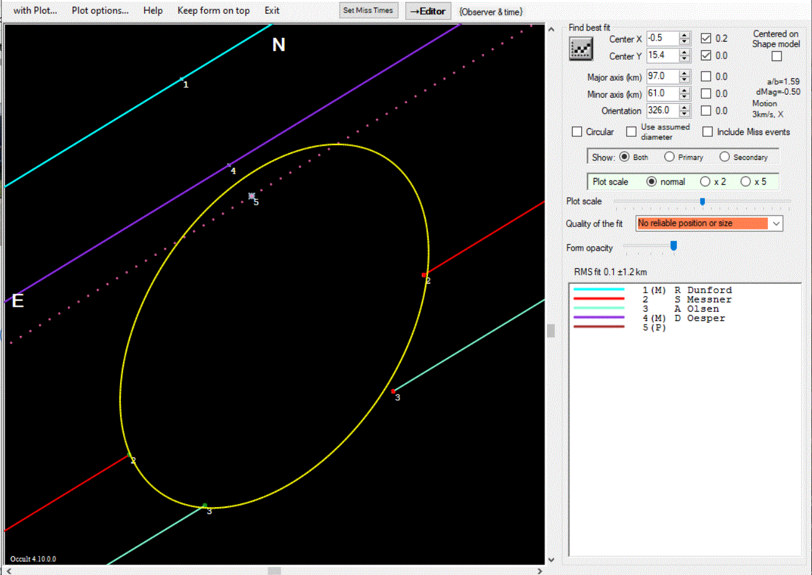Enable Centered on Shape model checkbox

pos(777,56)
